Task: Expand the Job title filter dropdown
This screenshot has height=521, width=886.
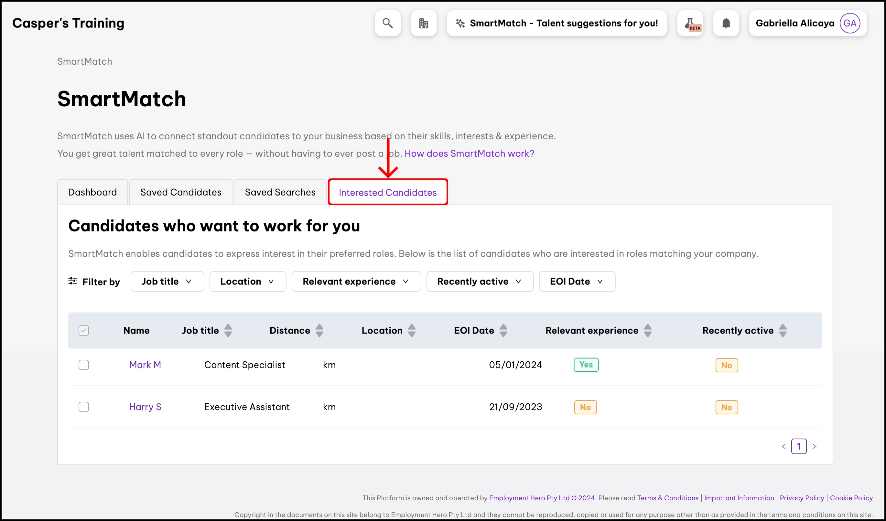Action: (167, 282)
